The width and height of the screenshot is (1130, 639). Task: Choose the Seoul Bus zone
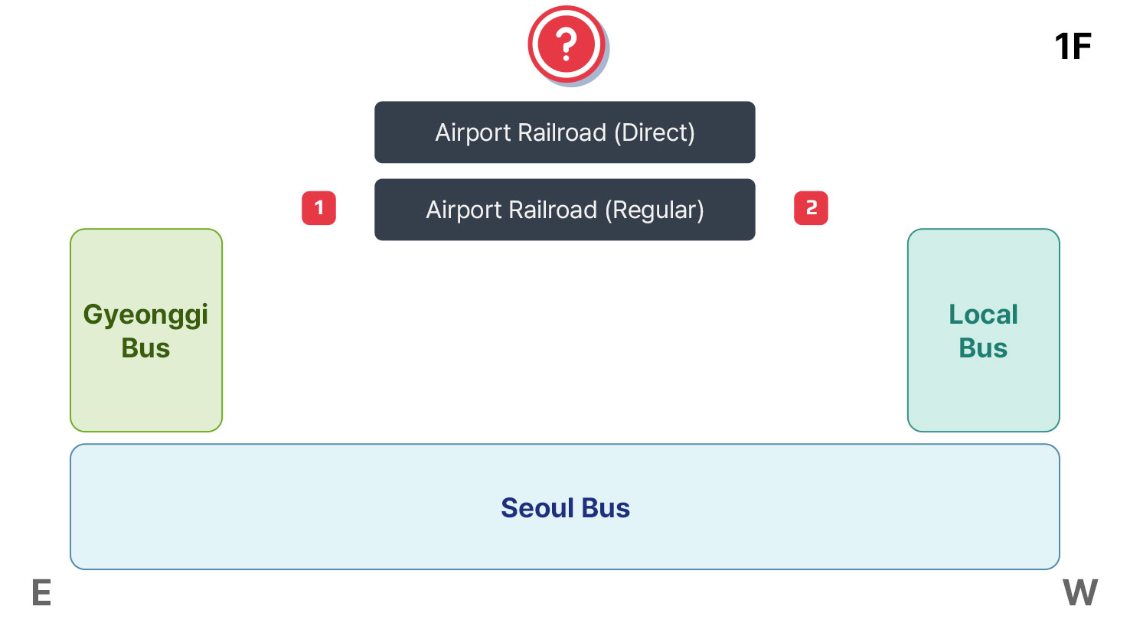(x=564, y=507)
